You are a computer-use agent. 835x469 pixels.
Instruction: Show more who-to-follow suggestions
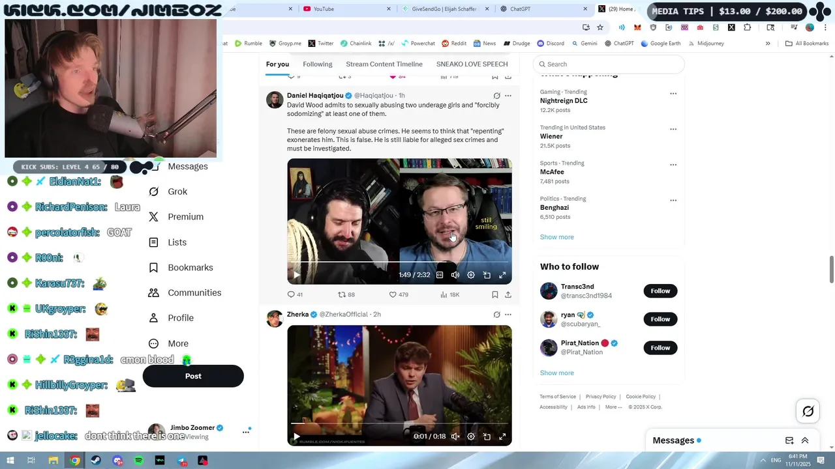point(556,373)
